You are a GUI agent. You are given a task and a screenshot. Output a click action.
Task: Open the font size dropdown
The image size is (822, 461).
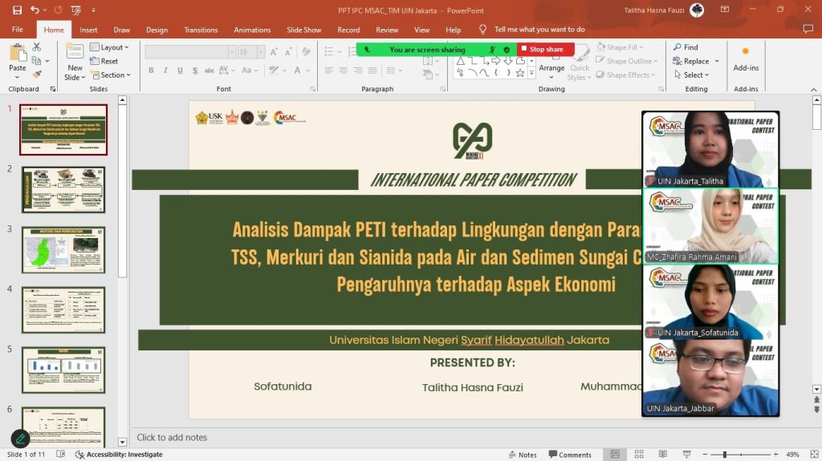pyautogui.click(x=261, y=52)
